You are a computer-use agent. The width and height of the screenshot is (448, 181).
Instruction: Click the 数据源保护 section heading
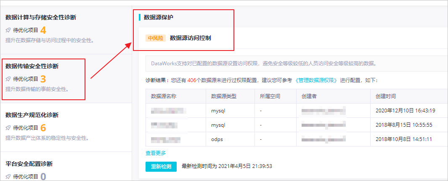tap(159, 17)
